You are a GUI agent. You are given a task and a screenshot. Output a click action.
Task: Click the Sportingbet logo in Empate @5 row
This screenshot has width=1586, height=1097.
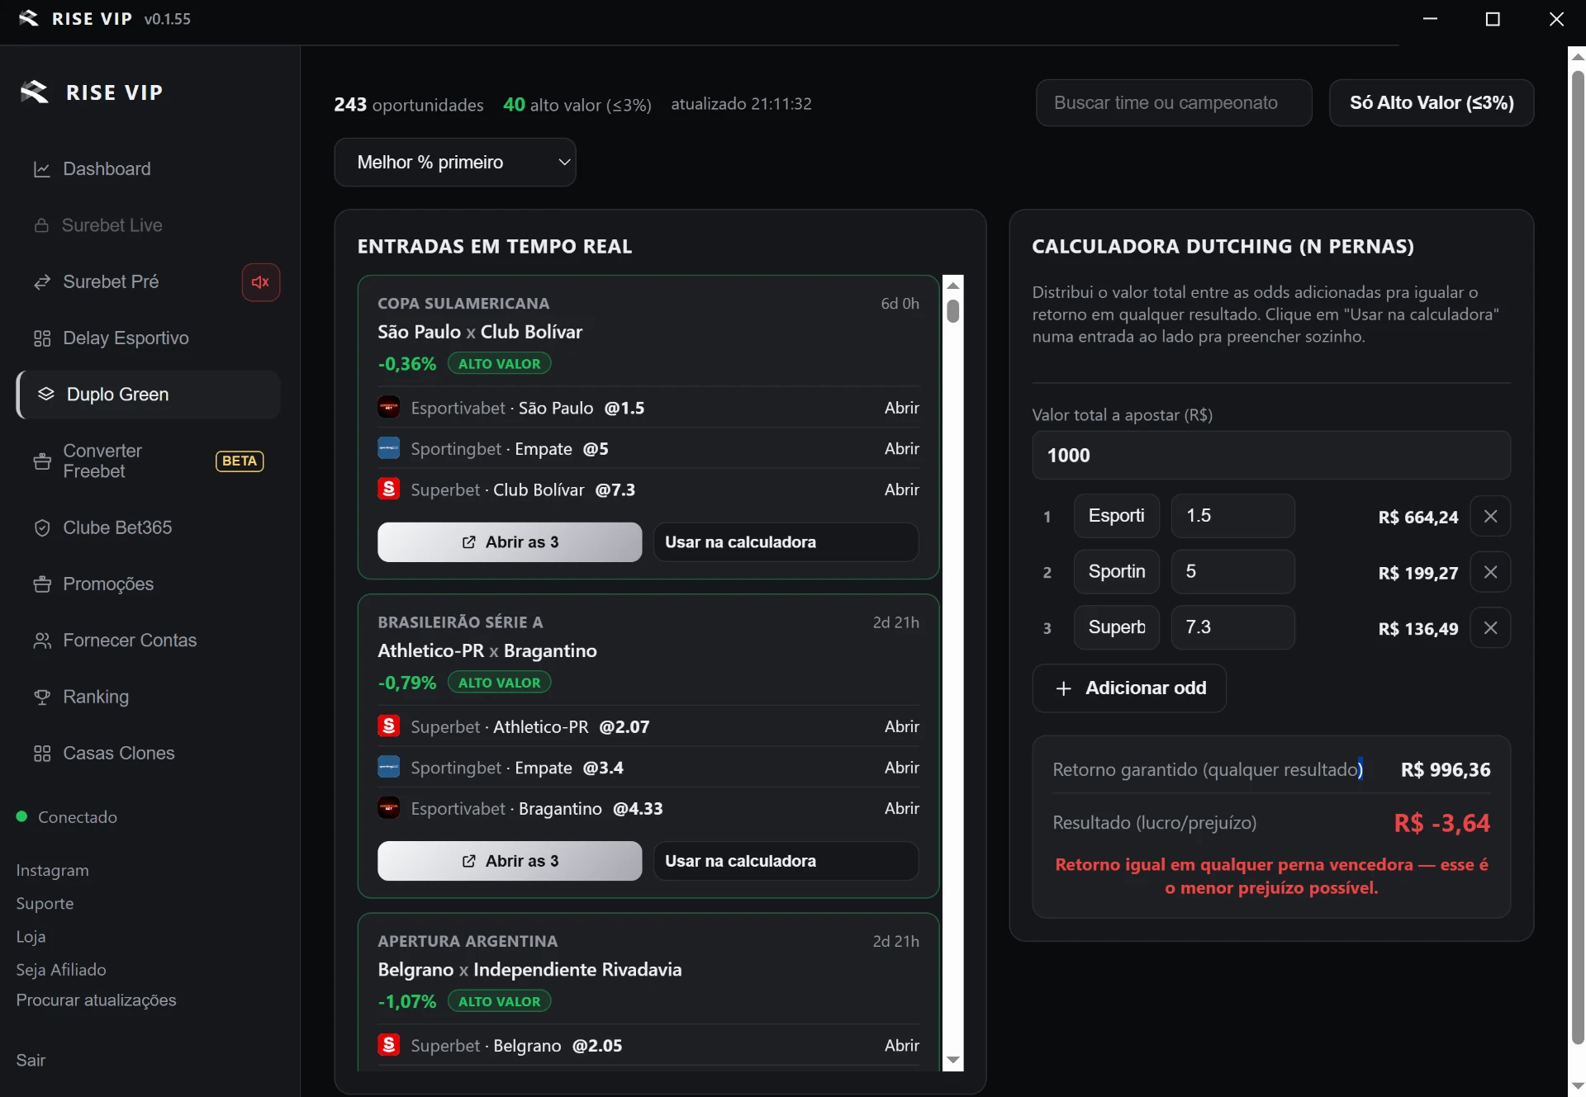tap(388, 448)
